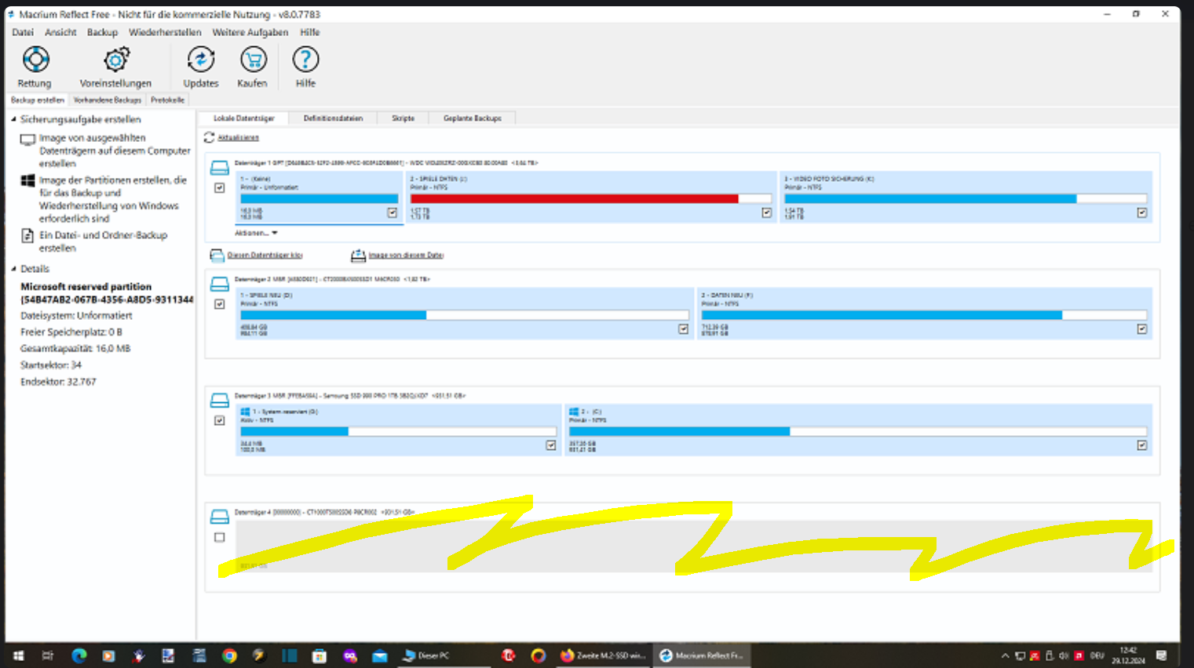Switch to Firefox Zweite M.2-SSD window
The height and width of the screenshot is (668, 1194).
tap(603, 655)
